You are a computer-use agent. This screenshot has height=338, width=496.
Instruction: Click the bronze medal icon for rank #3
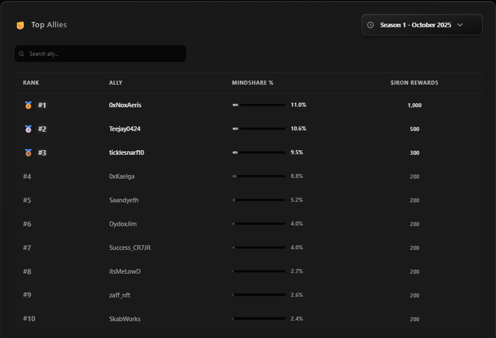pos(28,152)
